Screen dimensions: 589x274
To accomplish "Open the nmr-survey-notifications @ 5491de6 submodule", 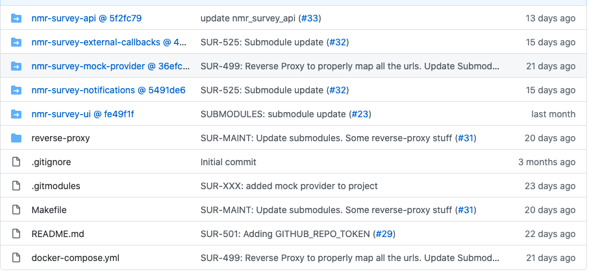I will [x=108, y=90].
